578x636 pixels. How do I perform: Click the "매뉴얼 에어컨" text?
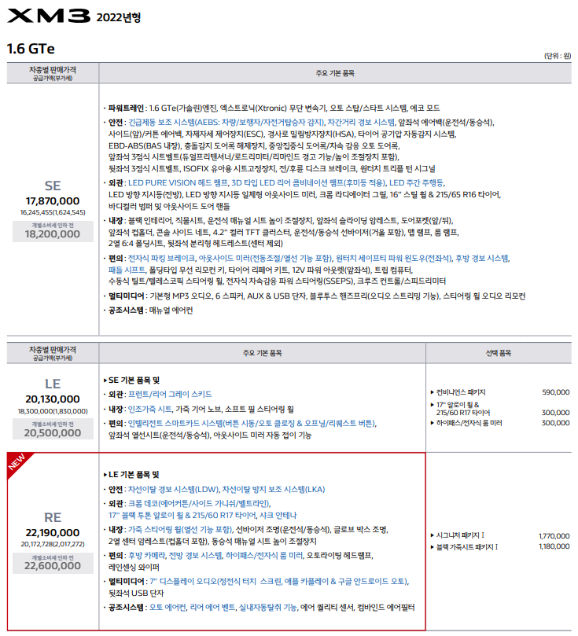pos(171,311)
